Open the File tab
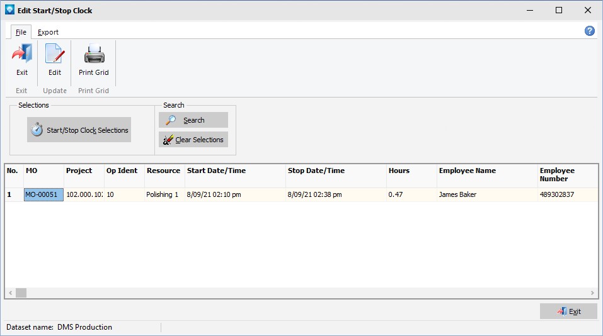The height and width of the screenshot is (336, 603). (21, 32)
